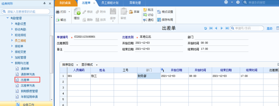The width and height of the screenshot is (279, 106).
Task: Click the Delete (删除) icon
Action: (84, 20)
